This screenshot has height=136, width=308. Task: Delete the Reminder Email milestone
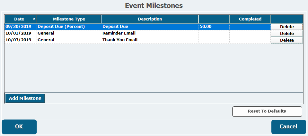tap(286, 34)
